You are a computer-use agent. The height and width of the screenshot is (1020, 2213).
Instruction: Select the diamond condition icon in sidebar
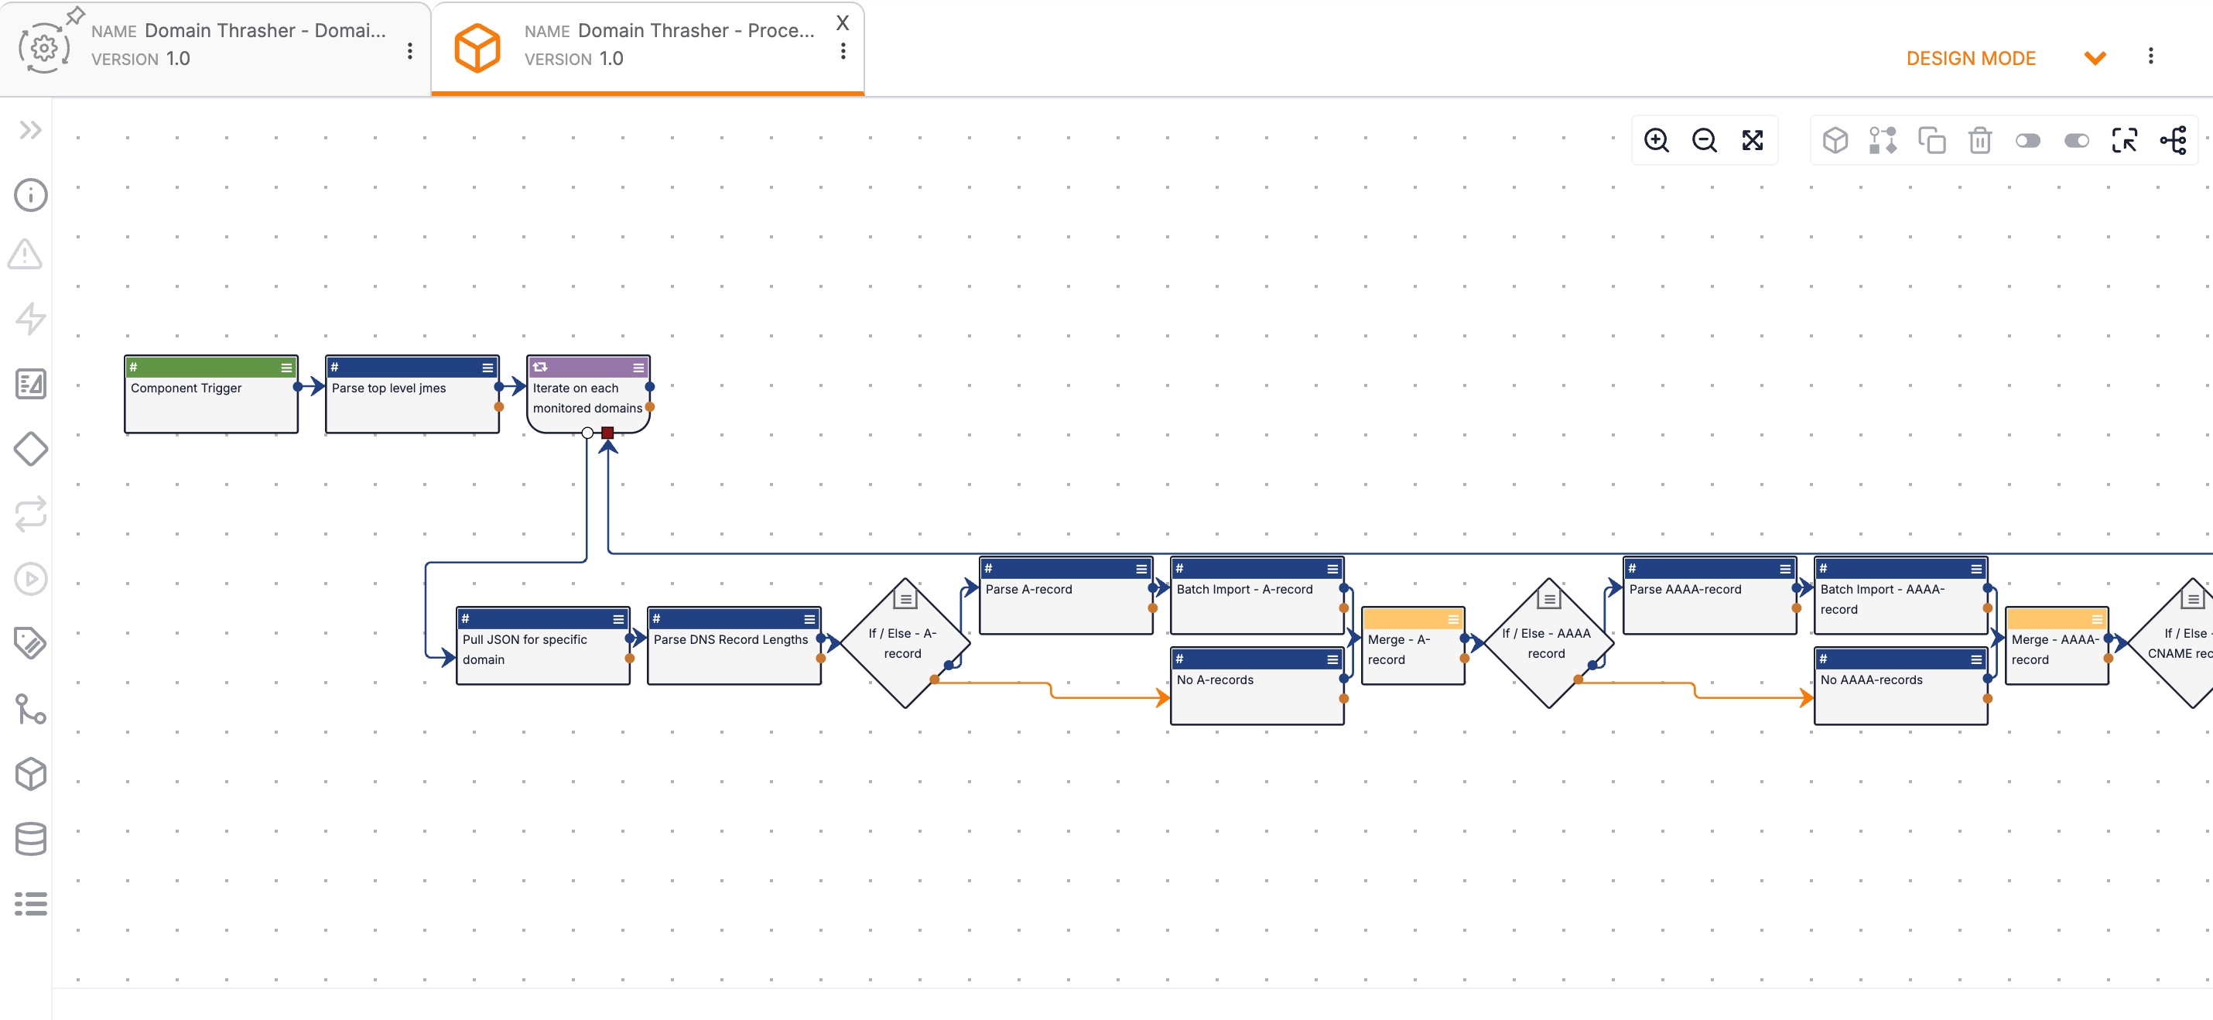[31, 449]
